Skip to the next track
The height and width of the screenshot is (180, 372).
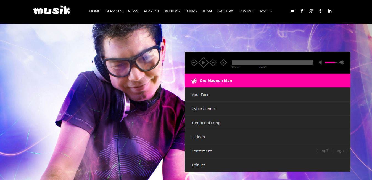tap(213, 63)
